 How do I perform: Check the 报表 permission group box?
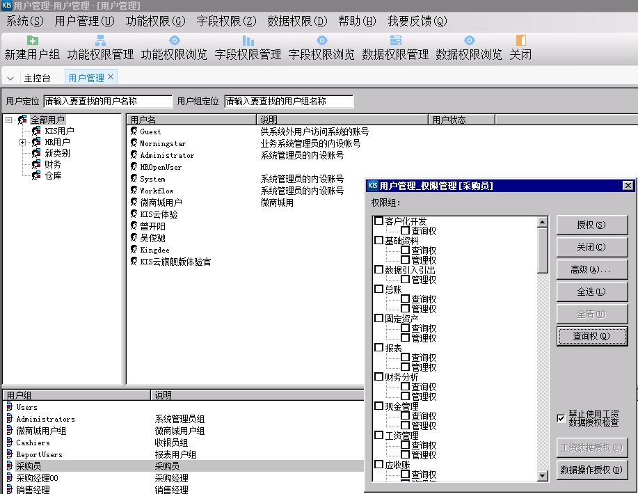pos(378,347)
